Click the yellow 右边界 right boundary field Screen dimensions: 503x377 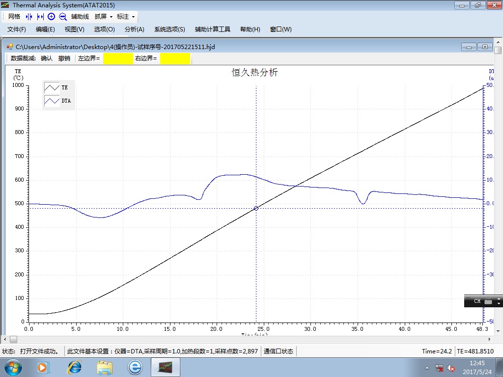coord(175,58)
